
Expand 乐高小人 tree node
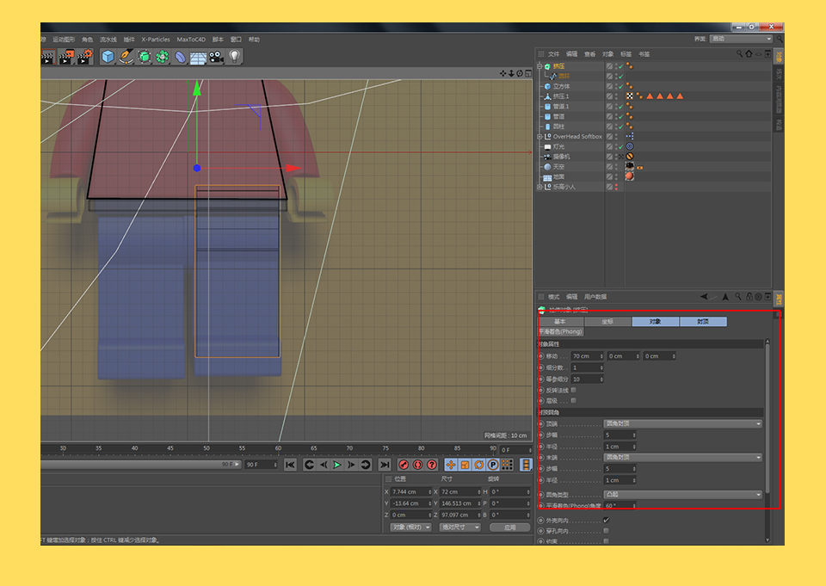[539, 187]
